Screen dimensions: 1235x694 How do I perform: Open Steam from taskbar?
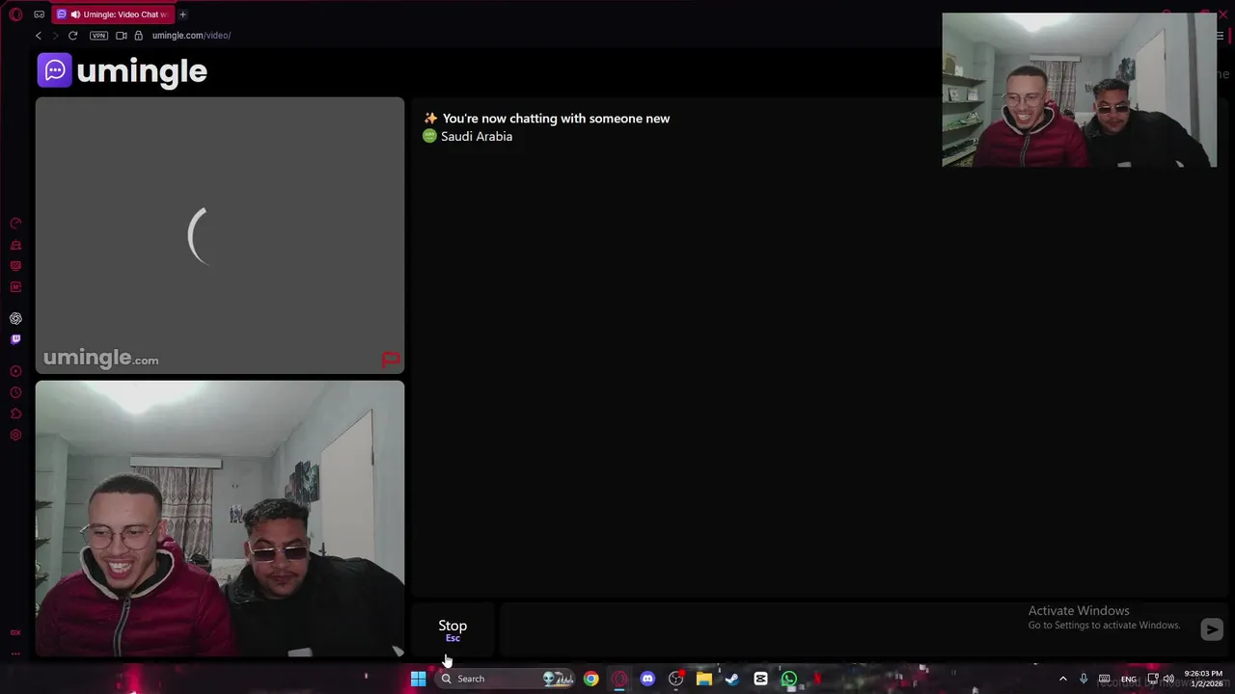click(732, 679)
